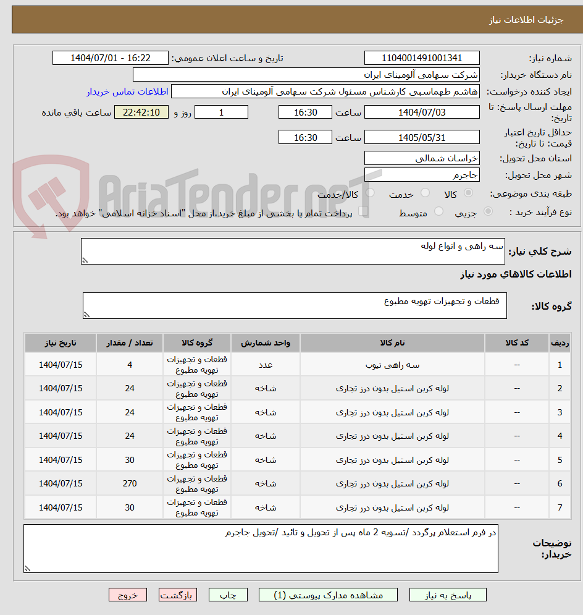Click the شهر محل تحویل field showing جاجرم
Image resolution: width=583 pixels, height=615 pixels.
pyautogui.click(x=422, y=175)
